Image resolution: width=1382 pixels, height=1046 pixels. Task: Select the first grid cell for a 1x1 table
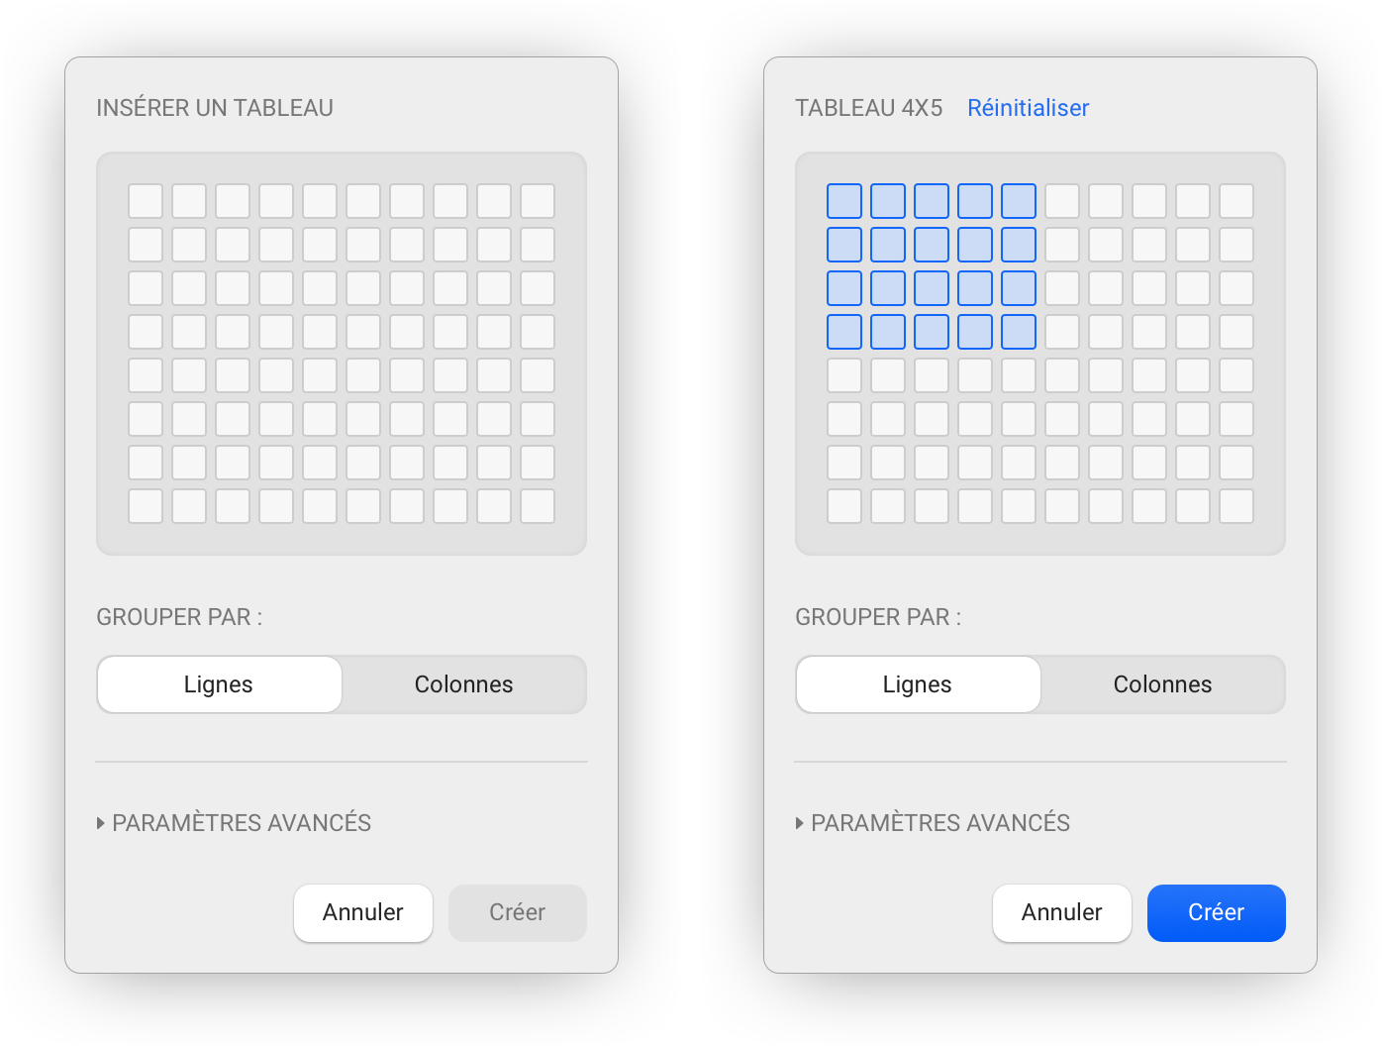click(146, 200)
